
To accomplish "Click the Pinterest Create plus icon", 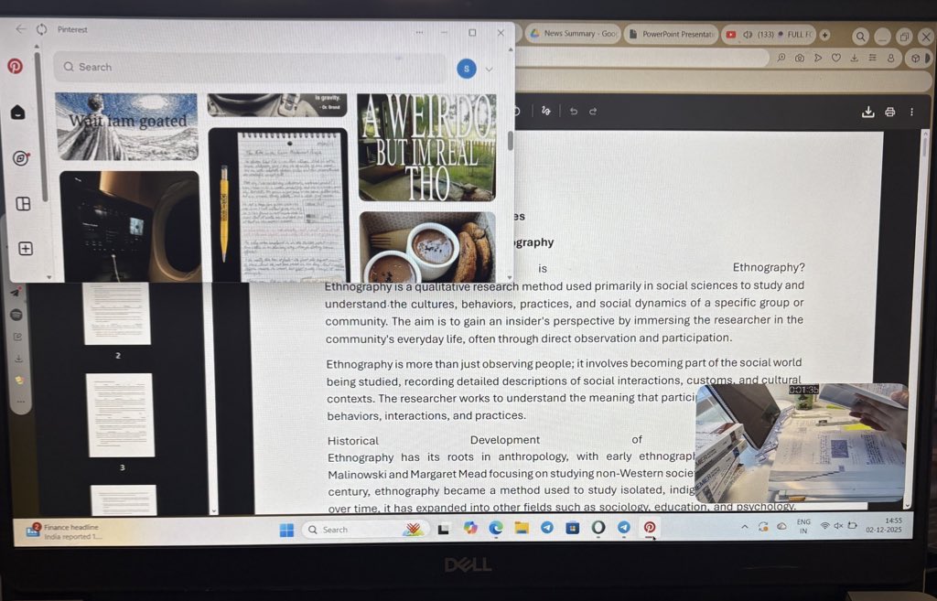I will click(x=26, y=249).
